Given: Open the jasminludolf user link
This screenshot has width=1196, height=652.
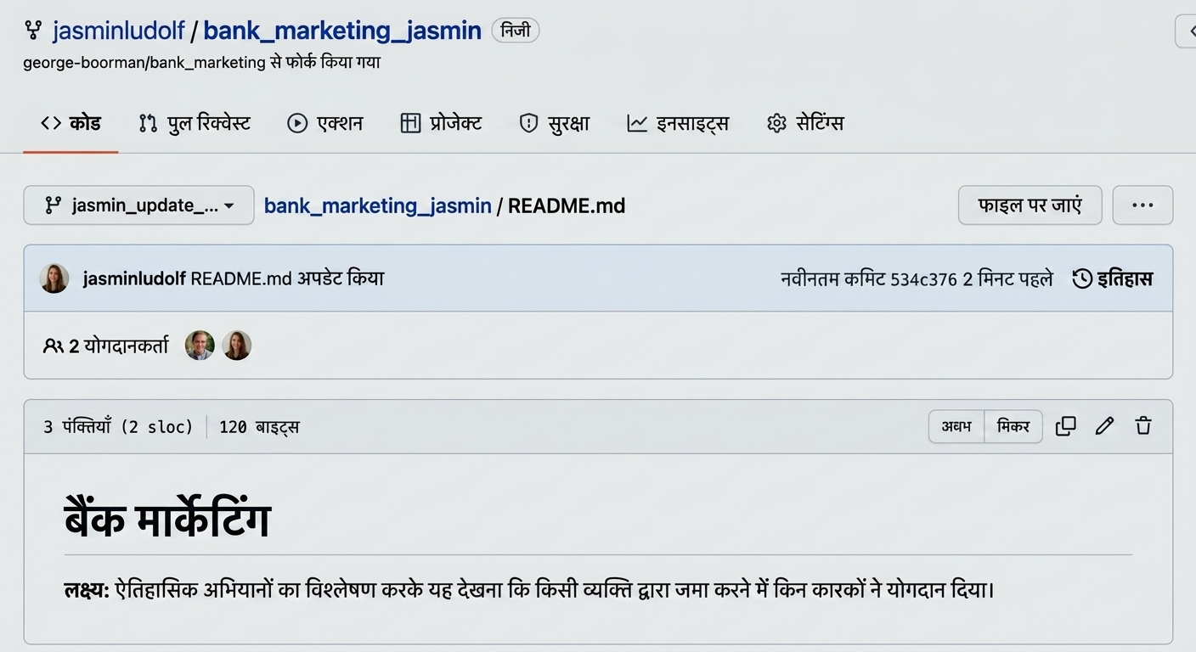Looking at the screenshot, I should (x=118, y=31).
